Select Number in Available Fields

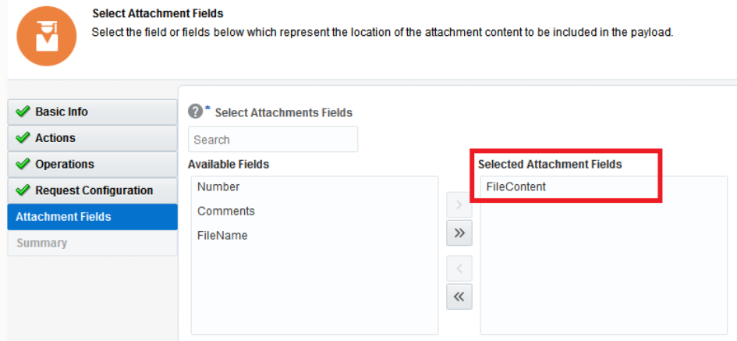[218, 186]
